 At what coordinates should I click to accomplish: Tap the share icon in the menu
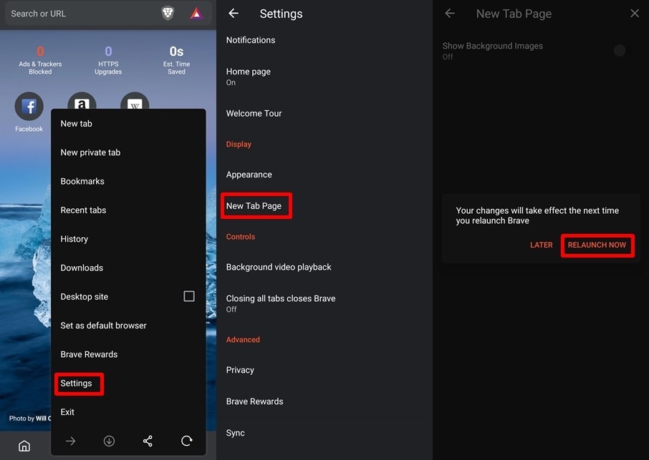tap(148, 441)
